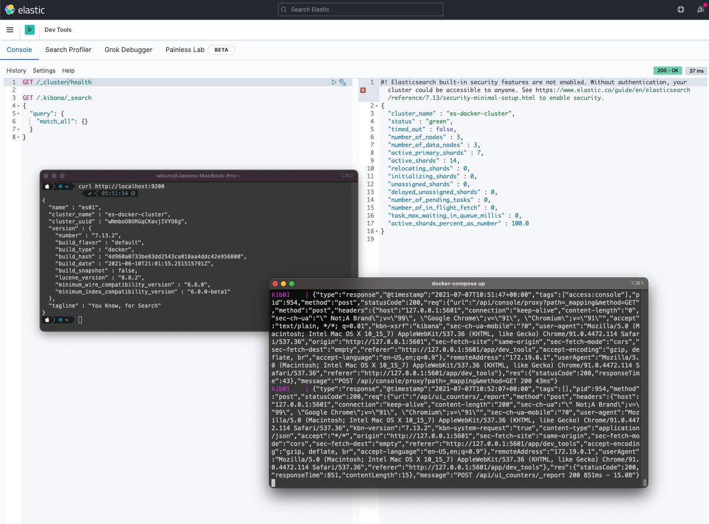709x524 pixels.
Task: Click the GET /_cluster/health request line
Action: pos(57,82)
